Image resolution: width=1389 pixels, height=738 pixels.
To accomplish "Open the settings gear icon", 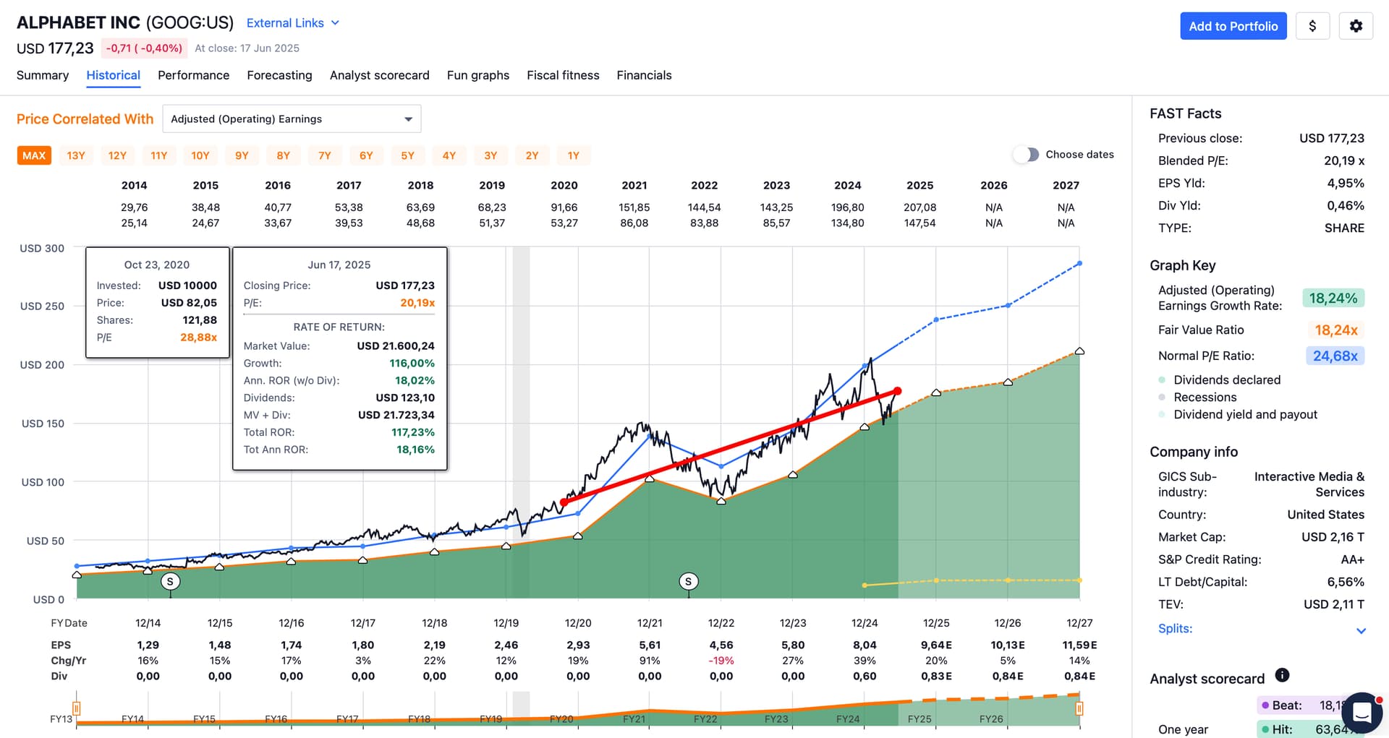I will click(1356, 26).
